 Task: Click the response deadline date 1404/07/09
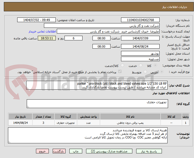(140, 38)
